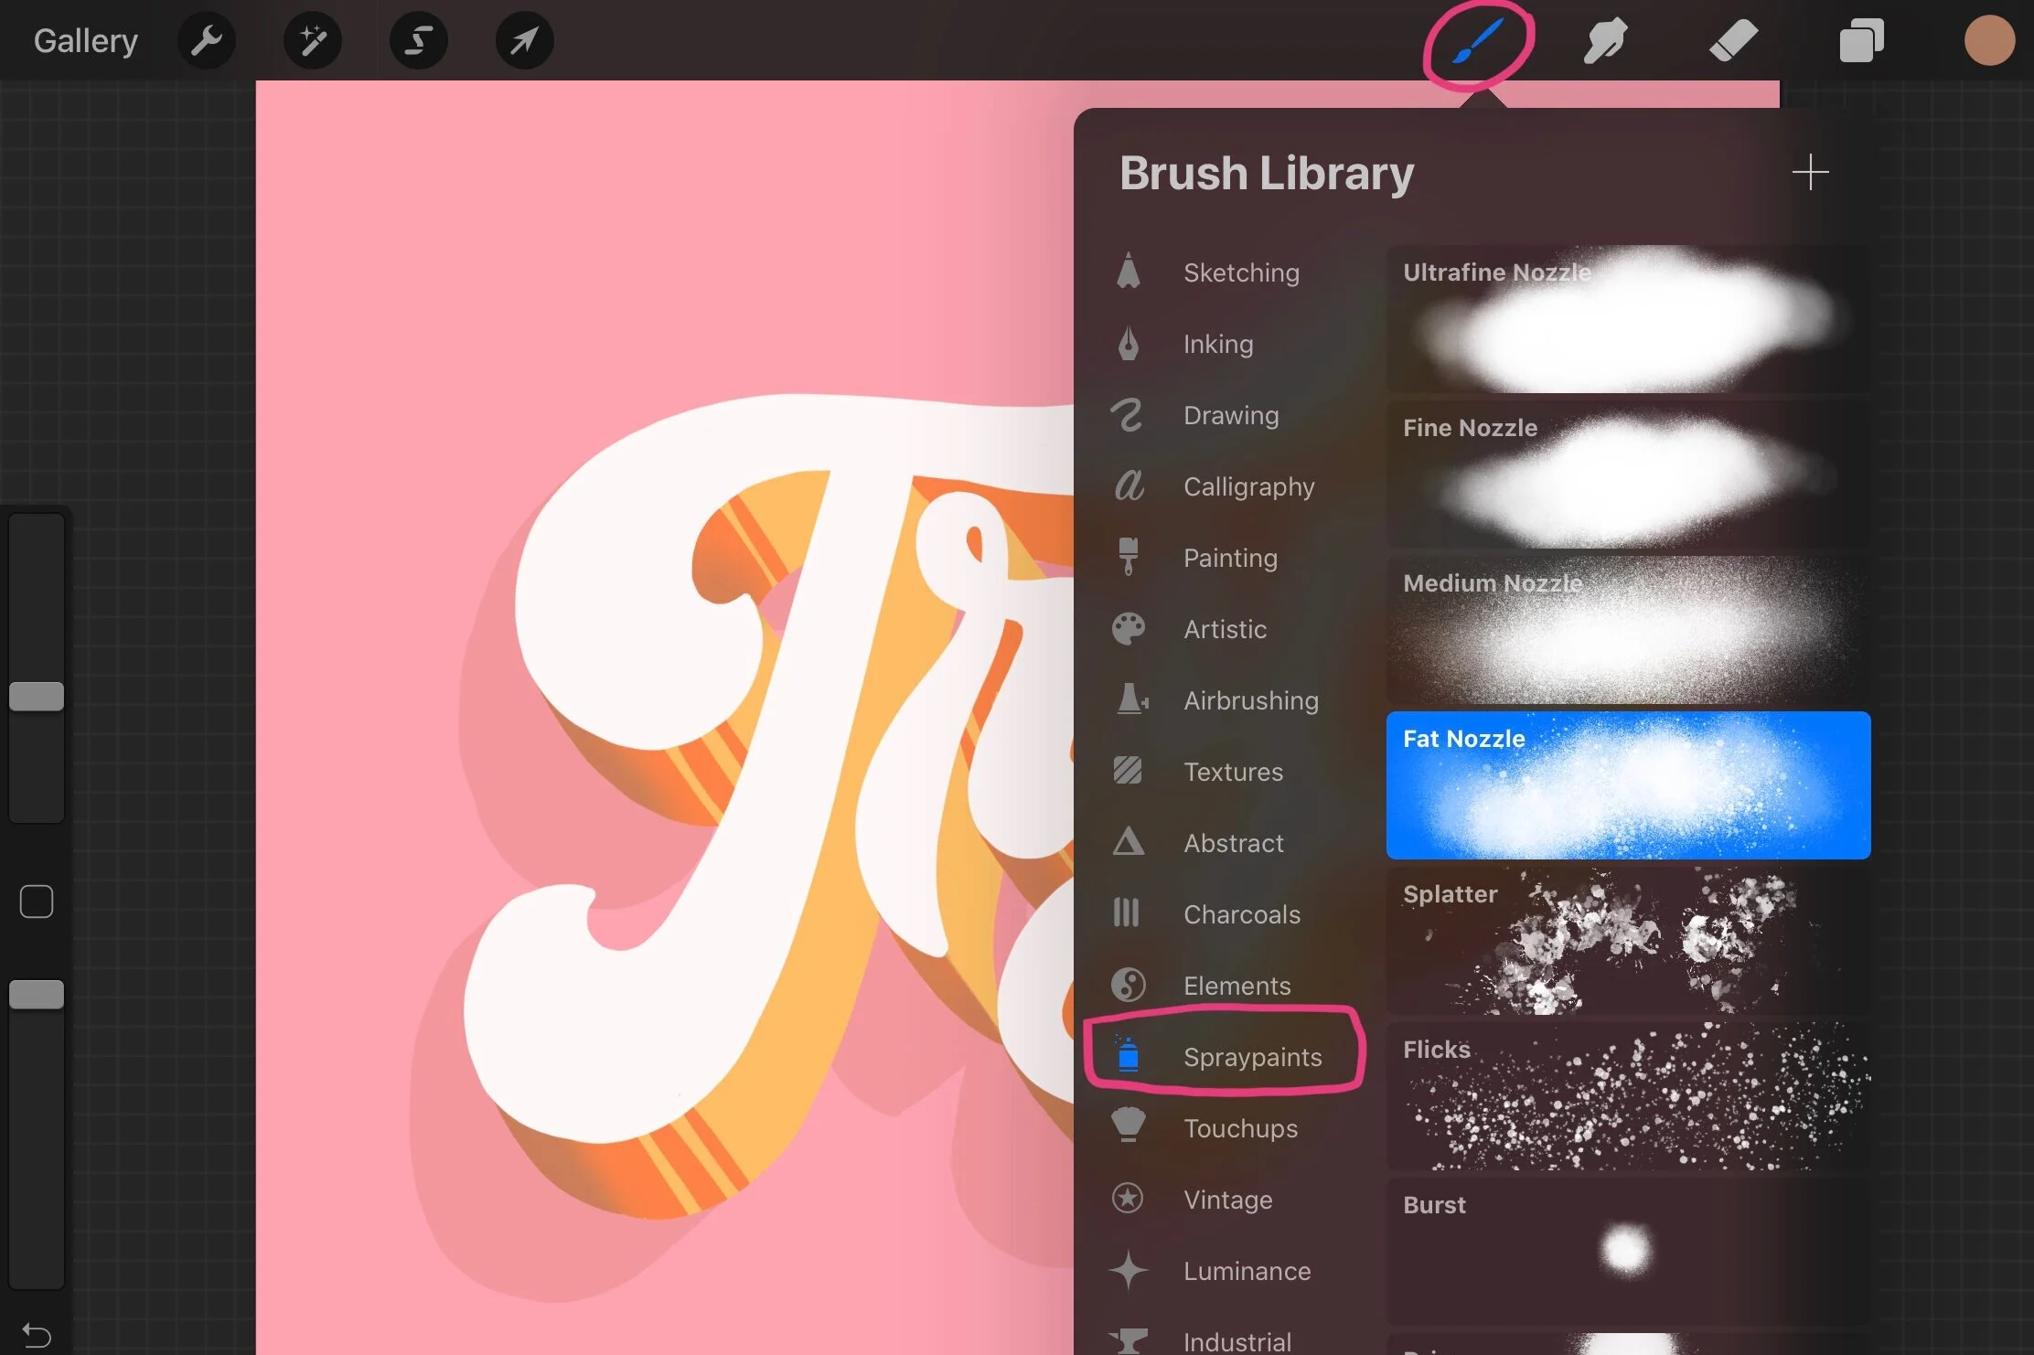Open the Layers panel icon
The height and width of the screenshot is (1355, 2034).
tap(1861, 41)
